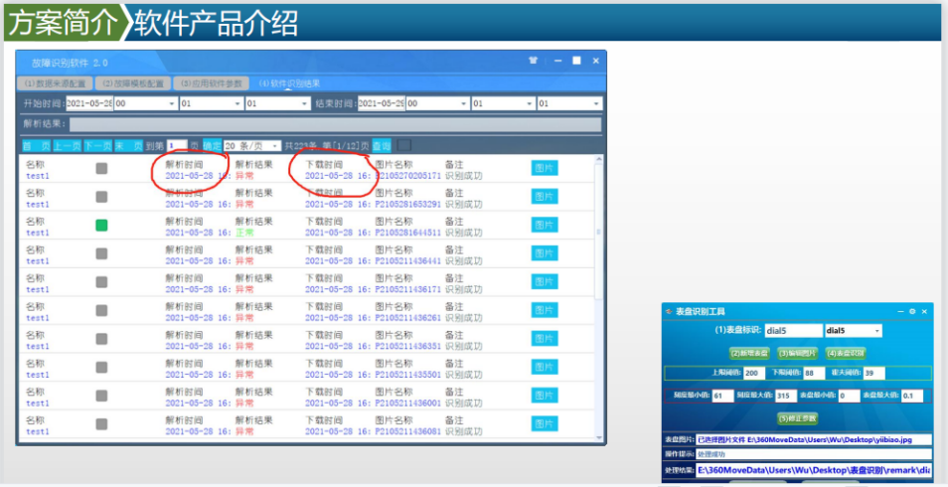The width and height of the screenshot is (948, 487).
Task: Toggle the dark square box beside 查询
Action: (404, 146)
